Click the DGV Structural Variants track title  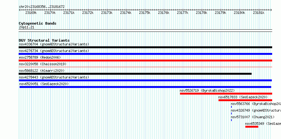pyautogui.click(x=44, y=40)
